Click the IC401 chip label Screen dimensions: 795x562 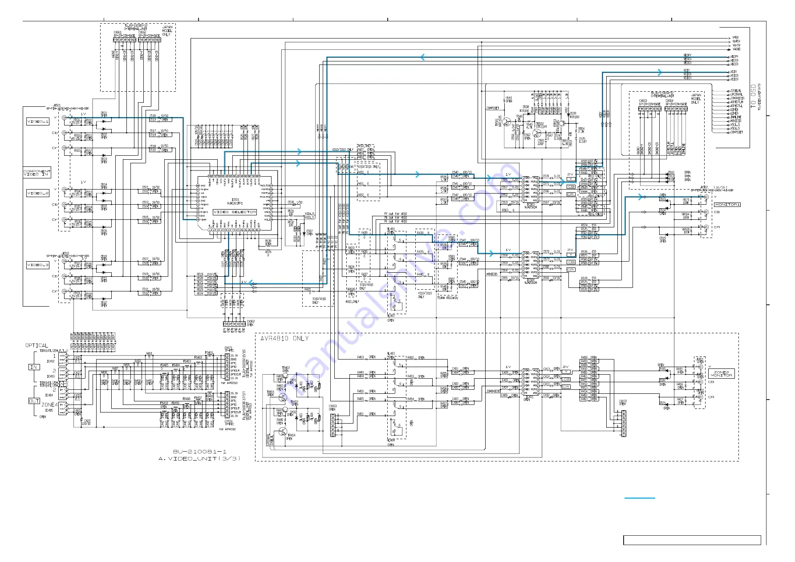530,397
